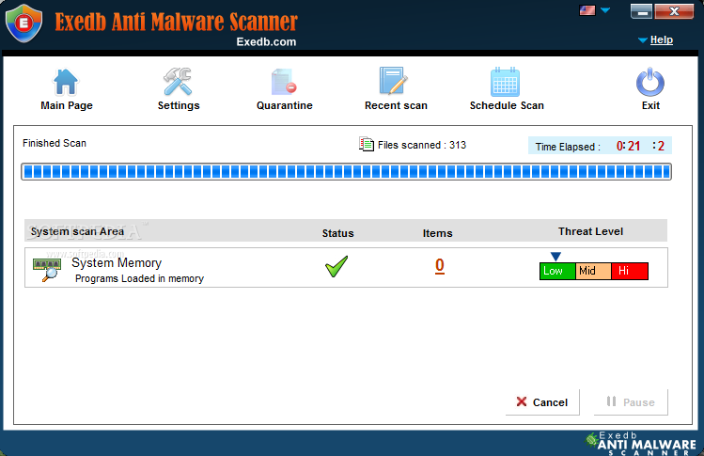This screenshot has height=456, width=704.
Task: Click the Cancel button
Action: click(x=542, y=402)
